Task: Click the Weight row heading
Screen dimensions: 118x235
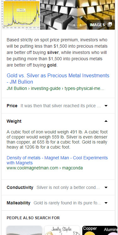Action: [x=14, y=121]
